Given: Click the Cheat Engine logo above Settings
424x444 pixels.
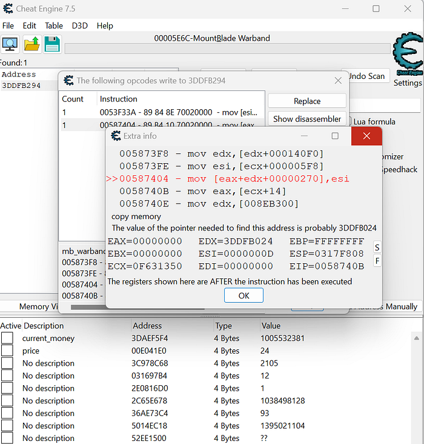Looking at the screenshot, I should (408, 54).
